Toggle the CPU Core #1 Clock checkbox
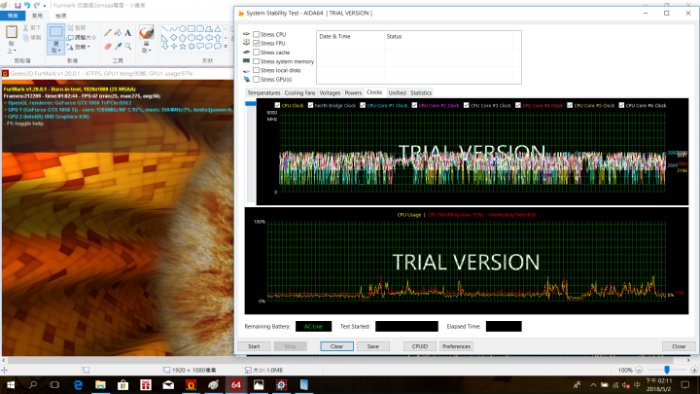 363,105
